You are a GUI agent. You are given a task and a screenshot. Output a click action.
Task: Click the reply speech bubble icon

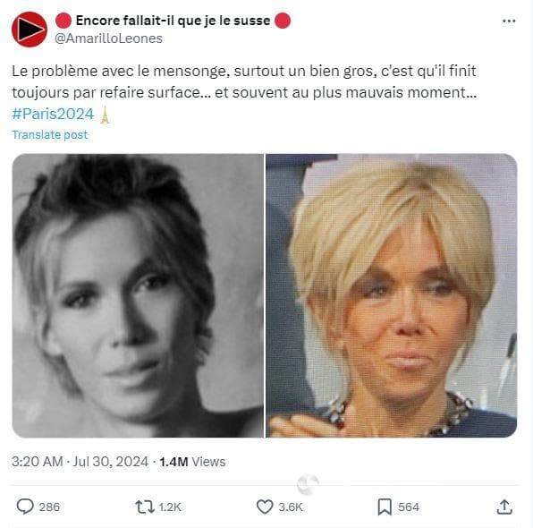point(25,507)
